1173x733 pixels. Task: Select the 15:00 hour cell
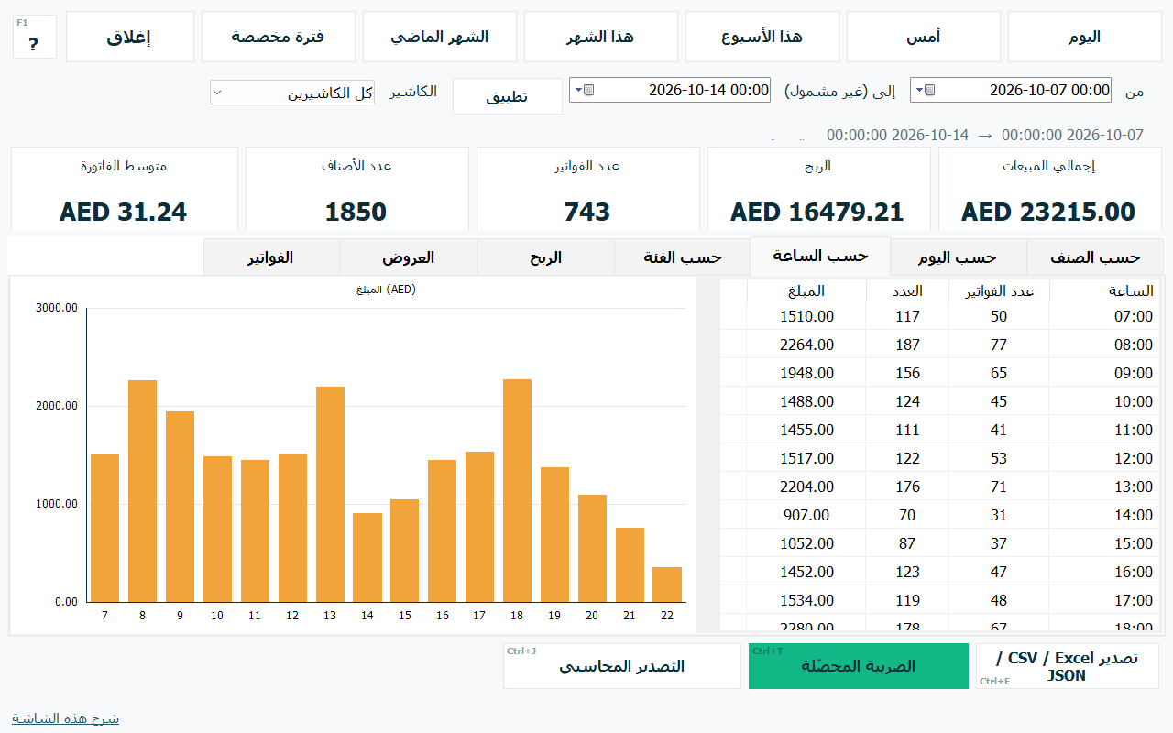(1103, 543)
